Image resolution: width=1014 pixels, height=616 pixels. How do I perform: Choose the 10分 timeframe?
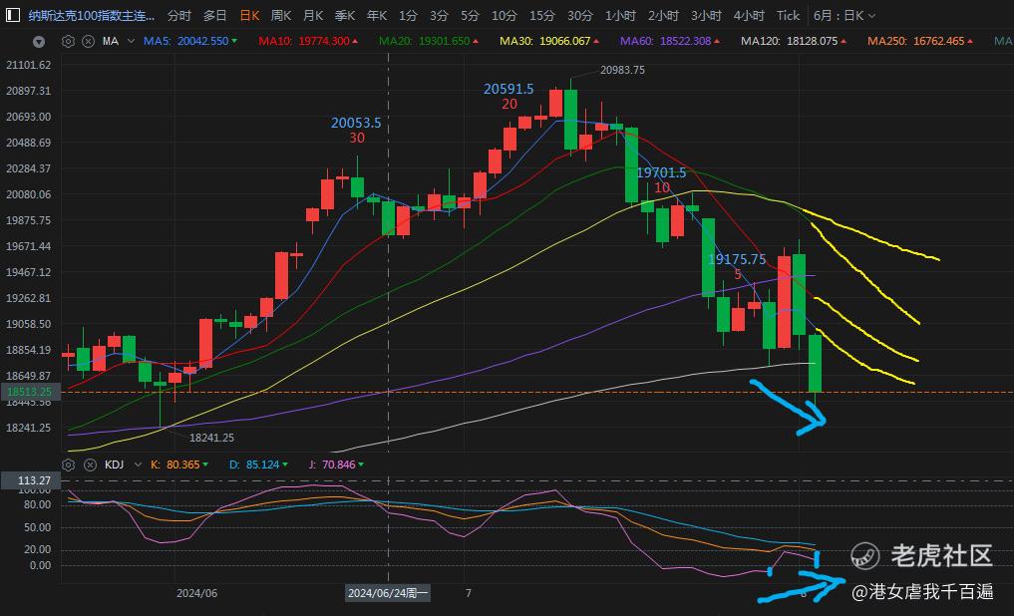505,16
